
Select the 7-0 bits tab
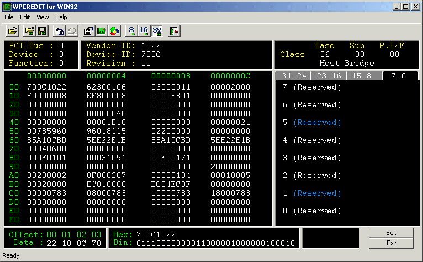pyautogui.click(x=399, y=76)
